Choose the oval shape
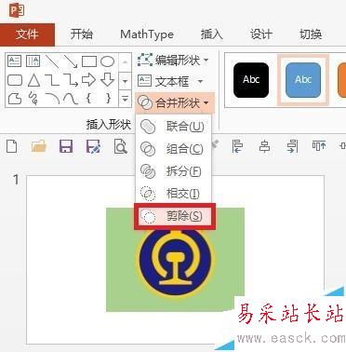 coord(107,61)
